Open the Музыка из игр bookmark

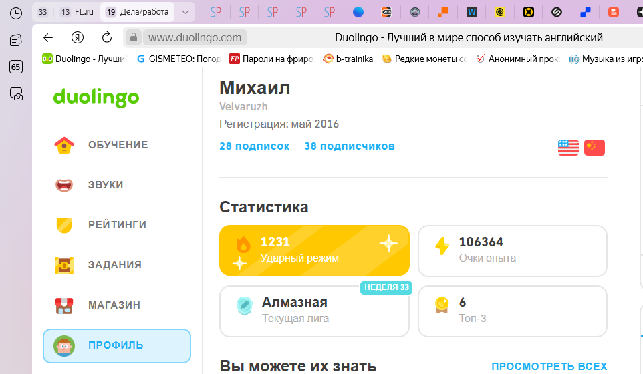pos(606,59)
